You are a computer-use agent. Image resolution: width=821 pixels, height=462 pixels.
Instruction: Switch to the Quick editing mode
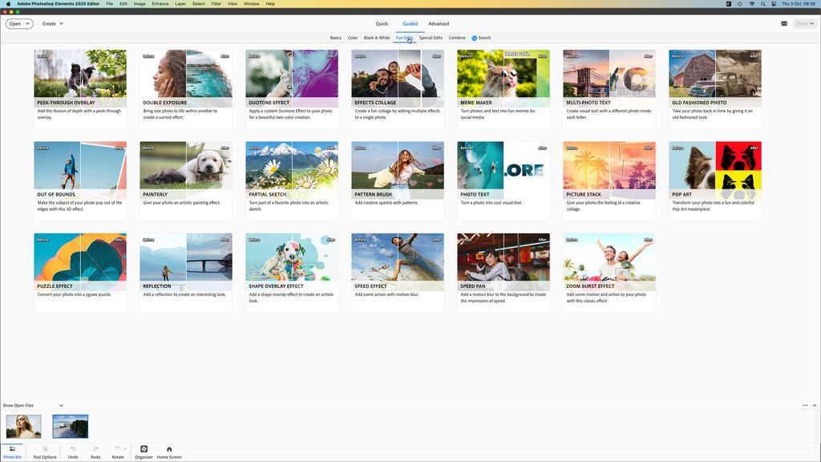[381, 23]
